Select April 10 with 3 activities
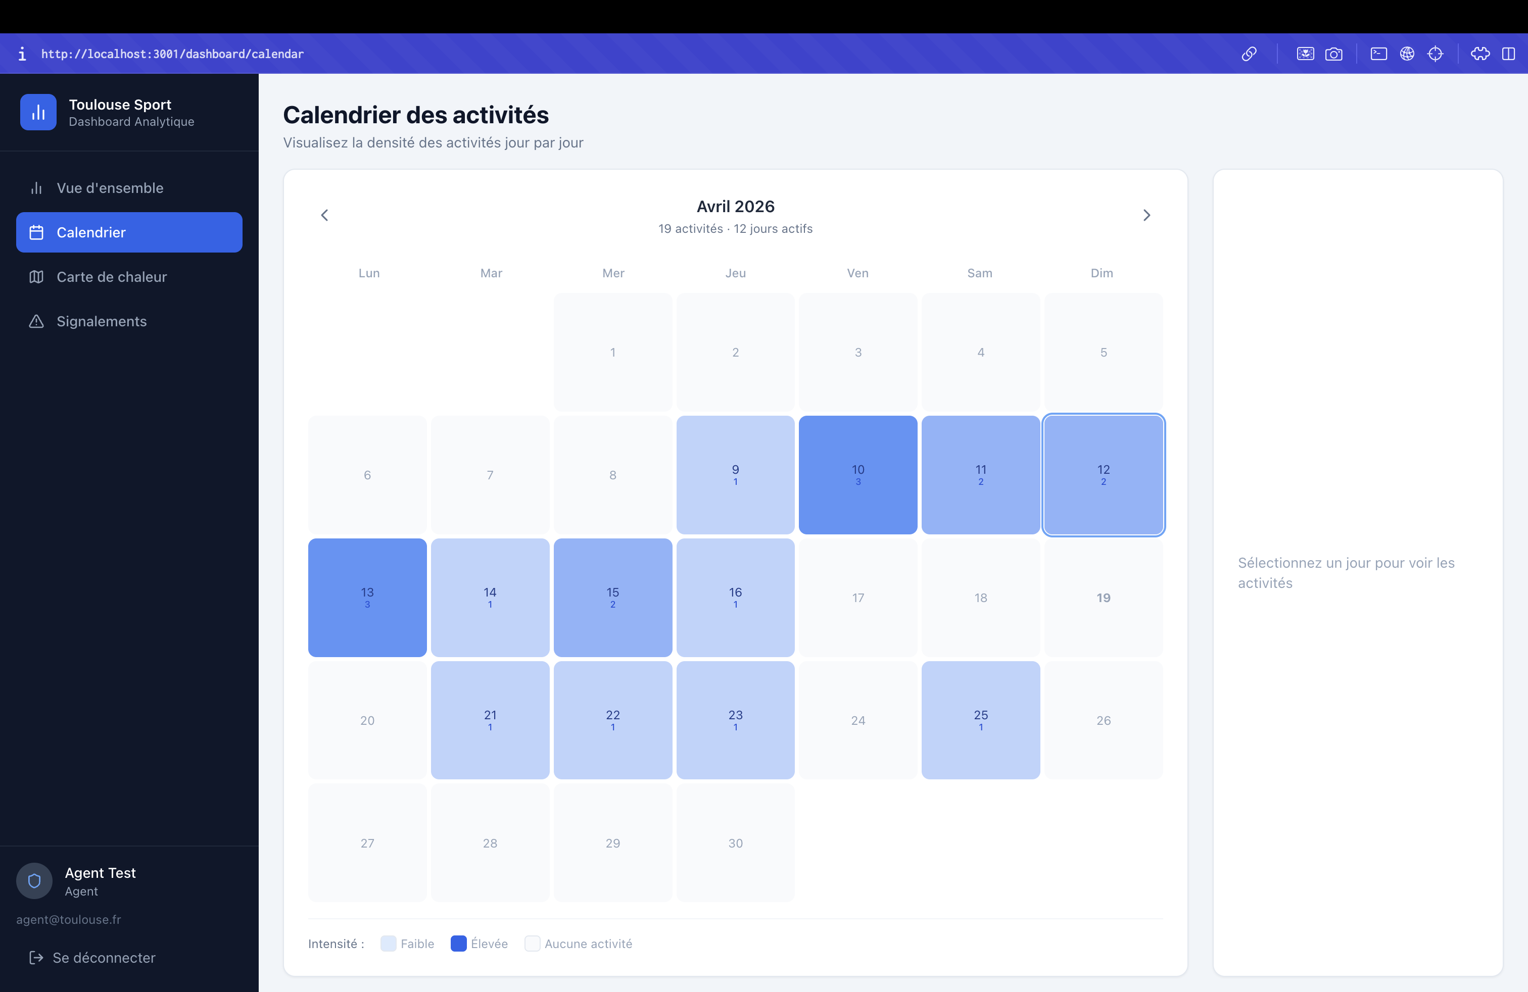Viewport: 1528px width, 992px height. [x=858, y=475]
